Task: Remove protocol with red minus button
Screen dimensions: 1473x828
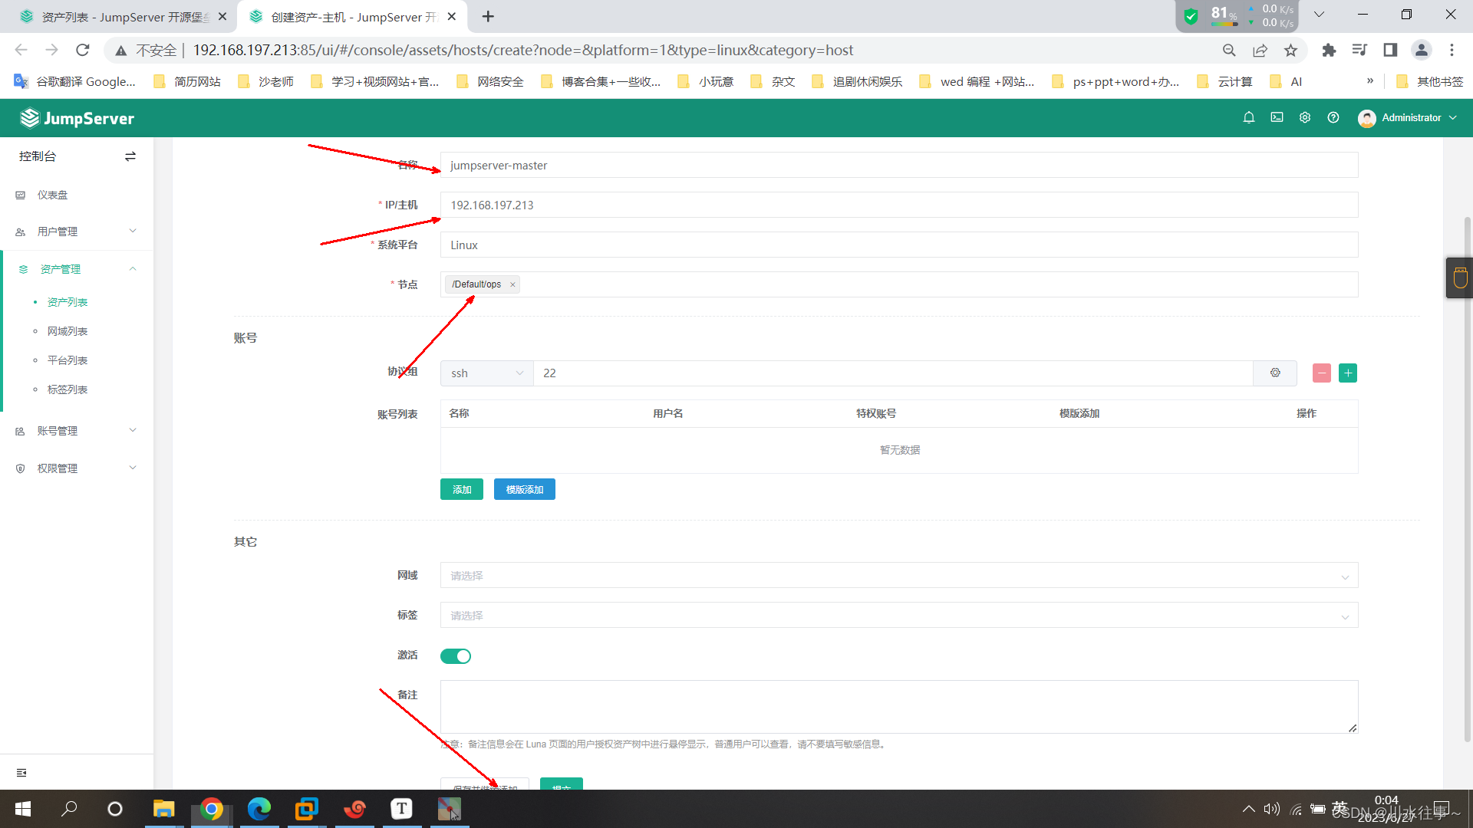Action: 1321,373
